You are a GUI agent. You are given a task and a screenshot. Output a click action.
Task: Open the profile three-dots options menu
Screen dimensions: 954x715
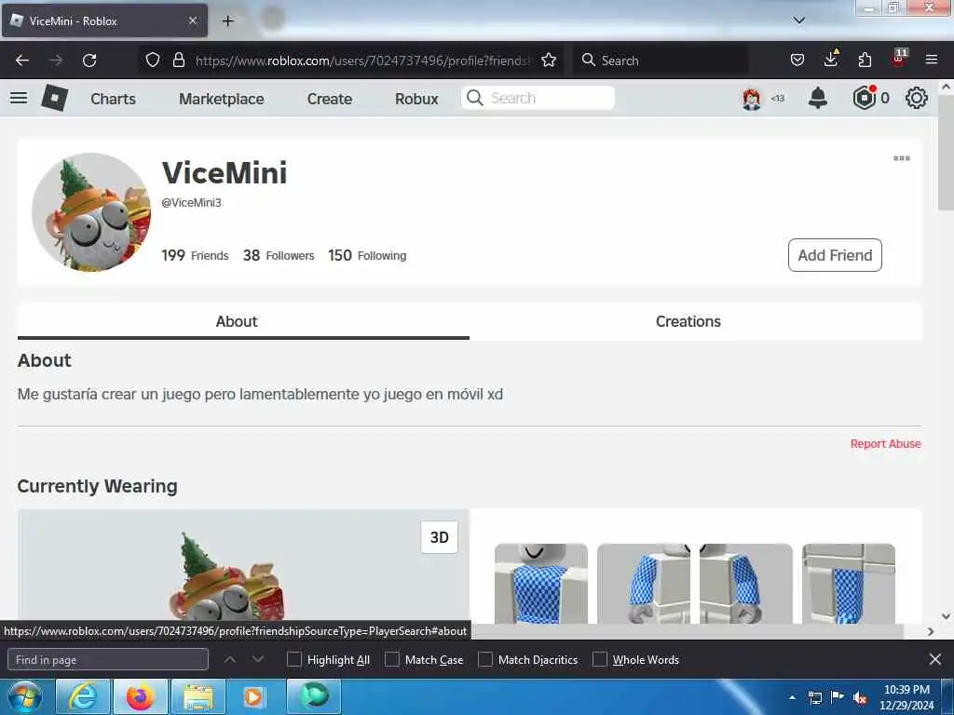[x=902, y=158]
